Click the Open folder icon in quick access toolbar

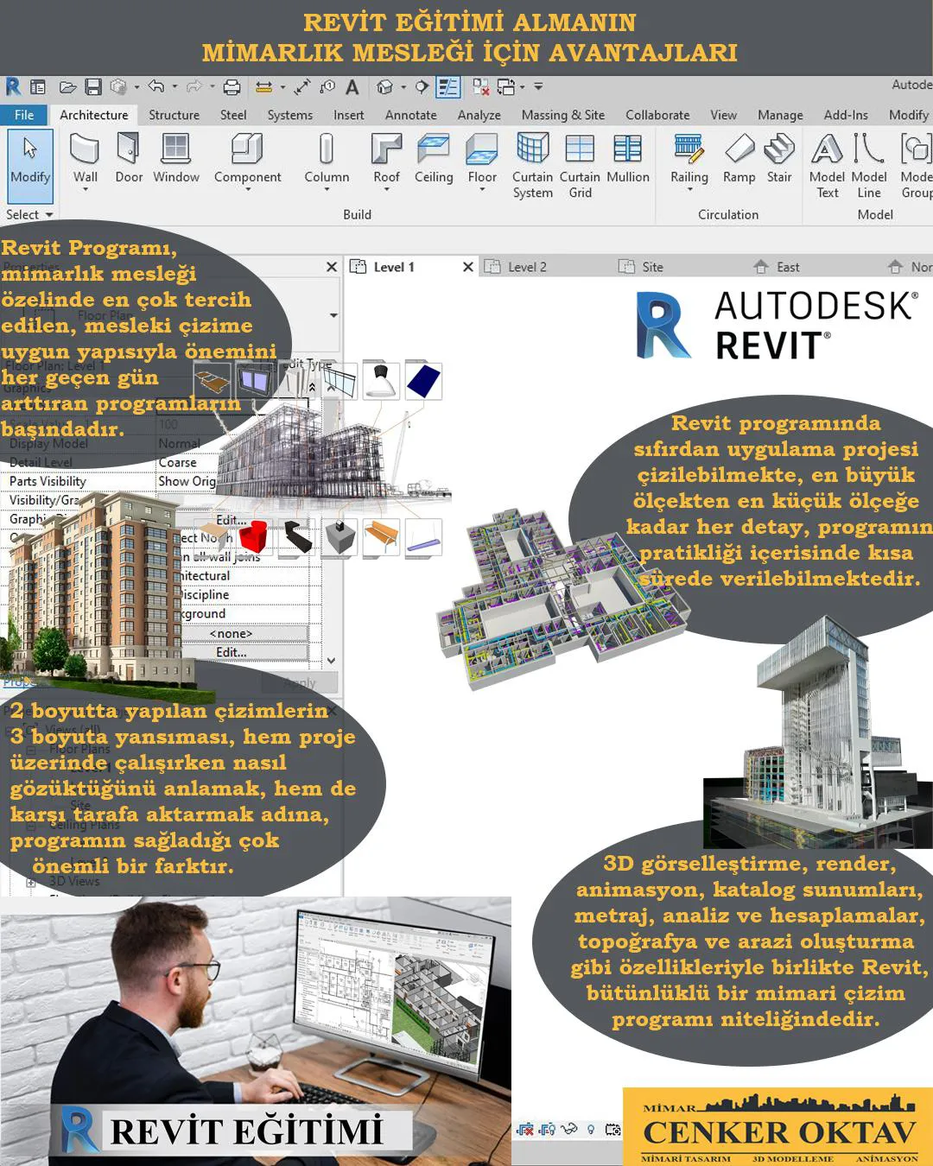[x=68, y=87]
